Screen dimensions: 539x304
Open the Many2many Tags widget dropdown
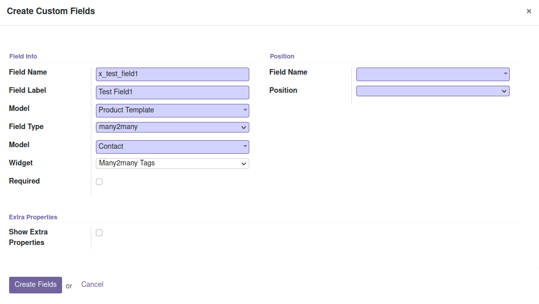(x=172, y=163)
